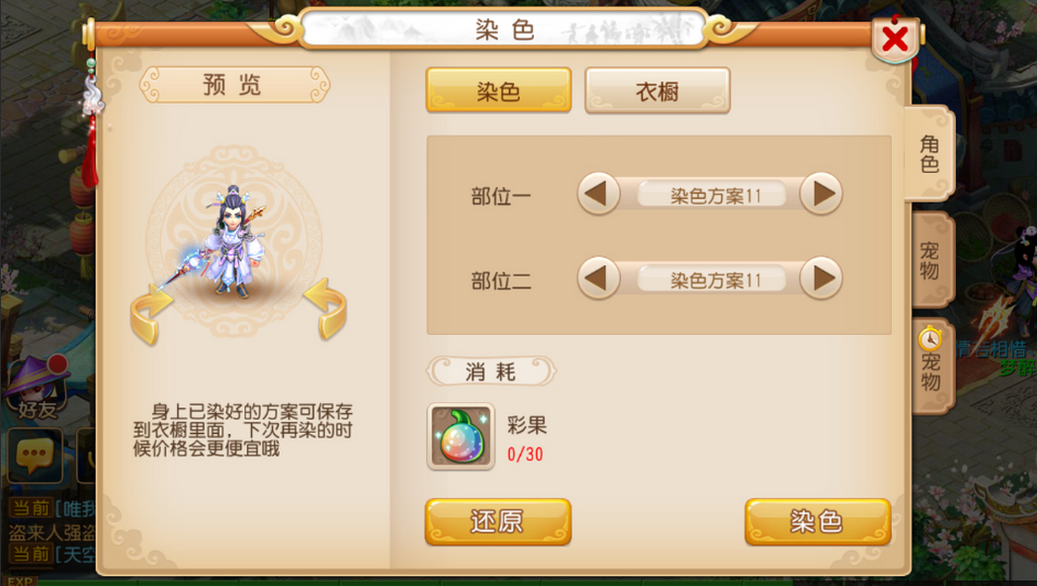Image resolution: width=1037 pixels, height=586 pixels.
Task: Open the 好友 friends icon
Action: (38, 388)
